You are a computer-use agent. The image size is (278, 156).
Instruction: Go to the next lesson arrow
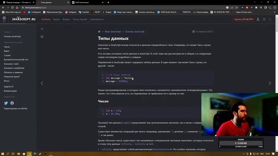tap(269, 83)
